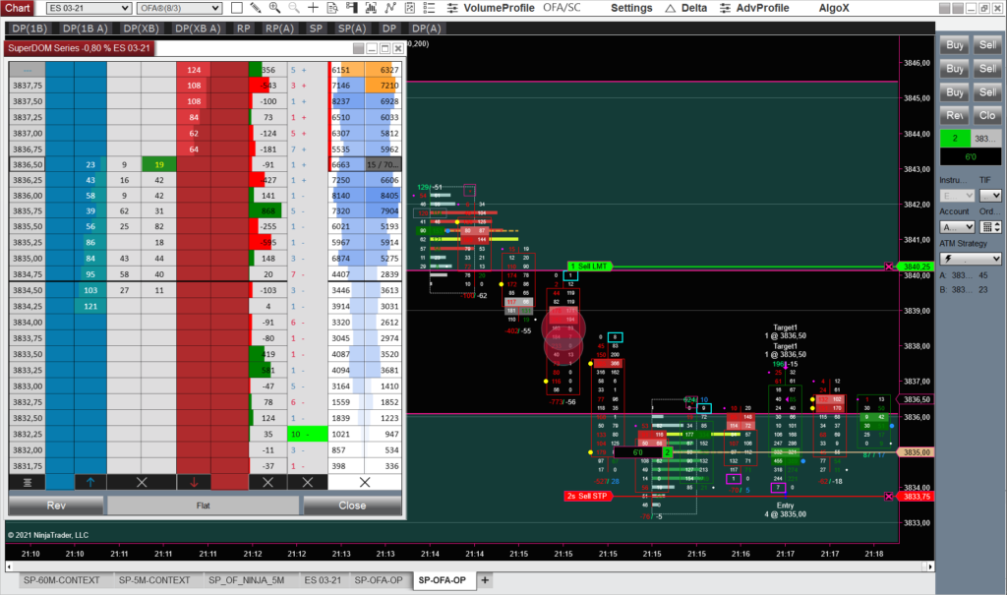Image resolution: width=1007 pixels, height=595 pixels.
Task: Open the order quantity calculator icon
Action: pos(987,227)
